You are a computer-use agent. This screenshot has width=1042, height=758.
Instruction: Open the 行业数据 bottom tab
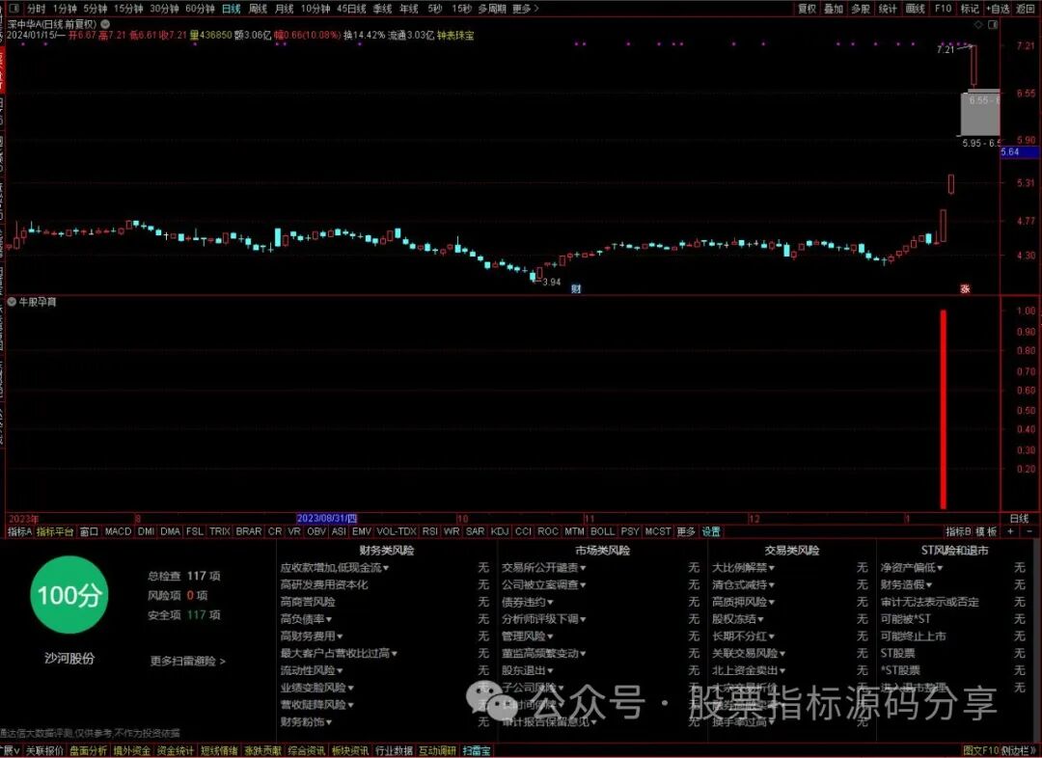click(x=394, y=750)
